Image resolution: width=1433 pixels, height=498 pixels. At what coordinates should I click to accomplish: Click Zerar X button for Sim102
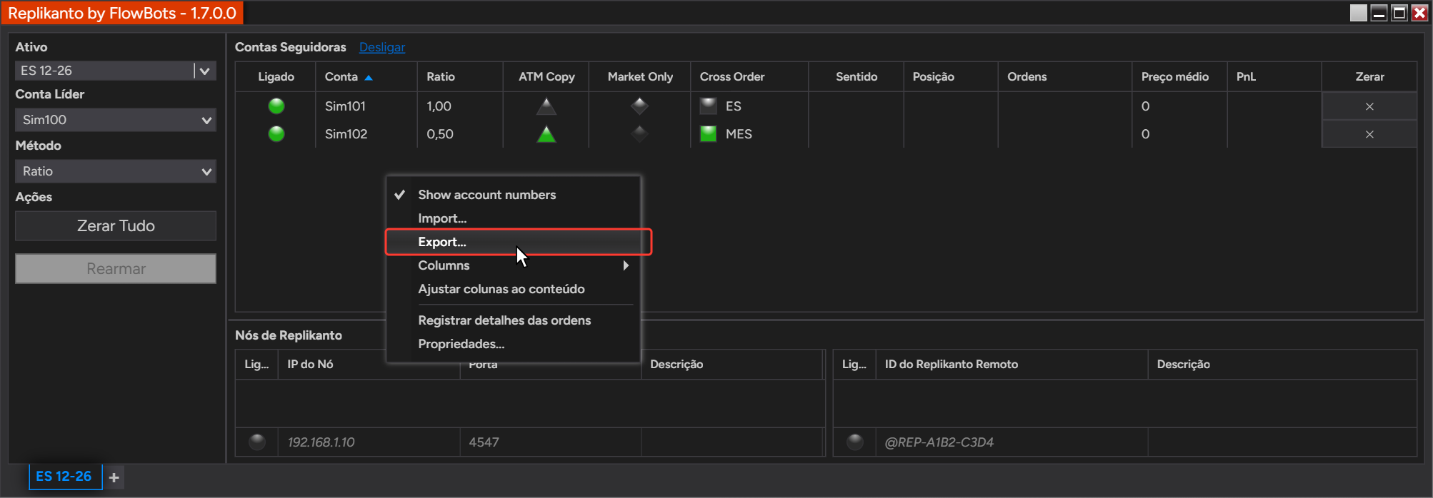pyautogui.click(x=1369, y=134)
